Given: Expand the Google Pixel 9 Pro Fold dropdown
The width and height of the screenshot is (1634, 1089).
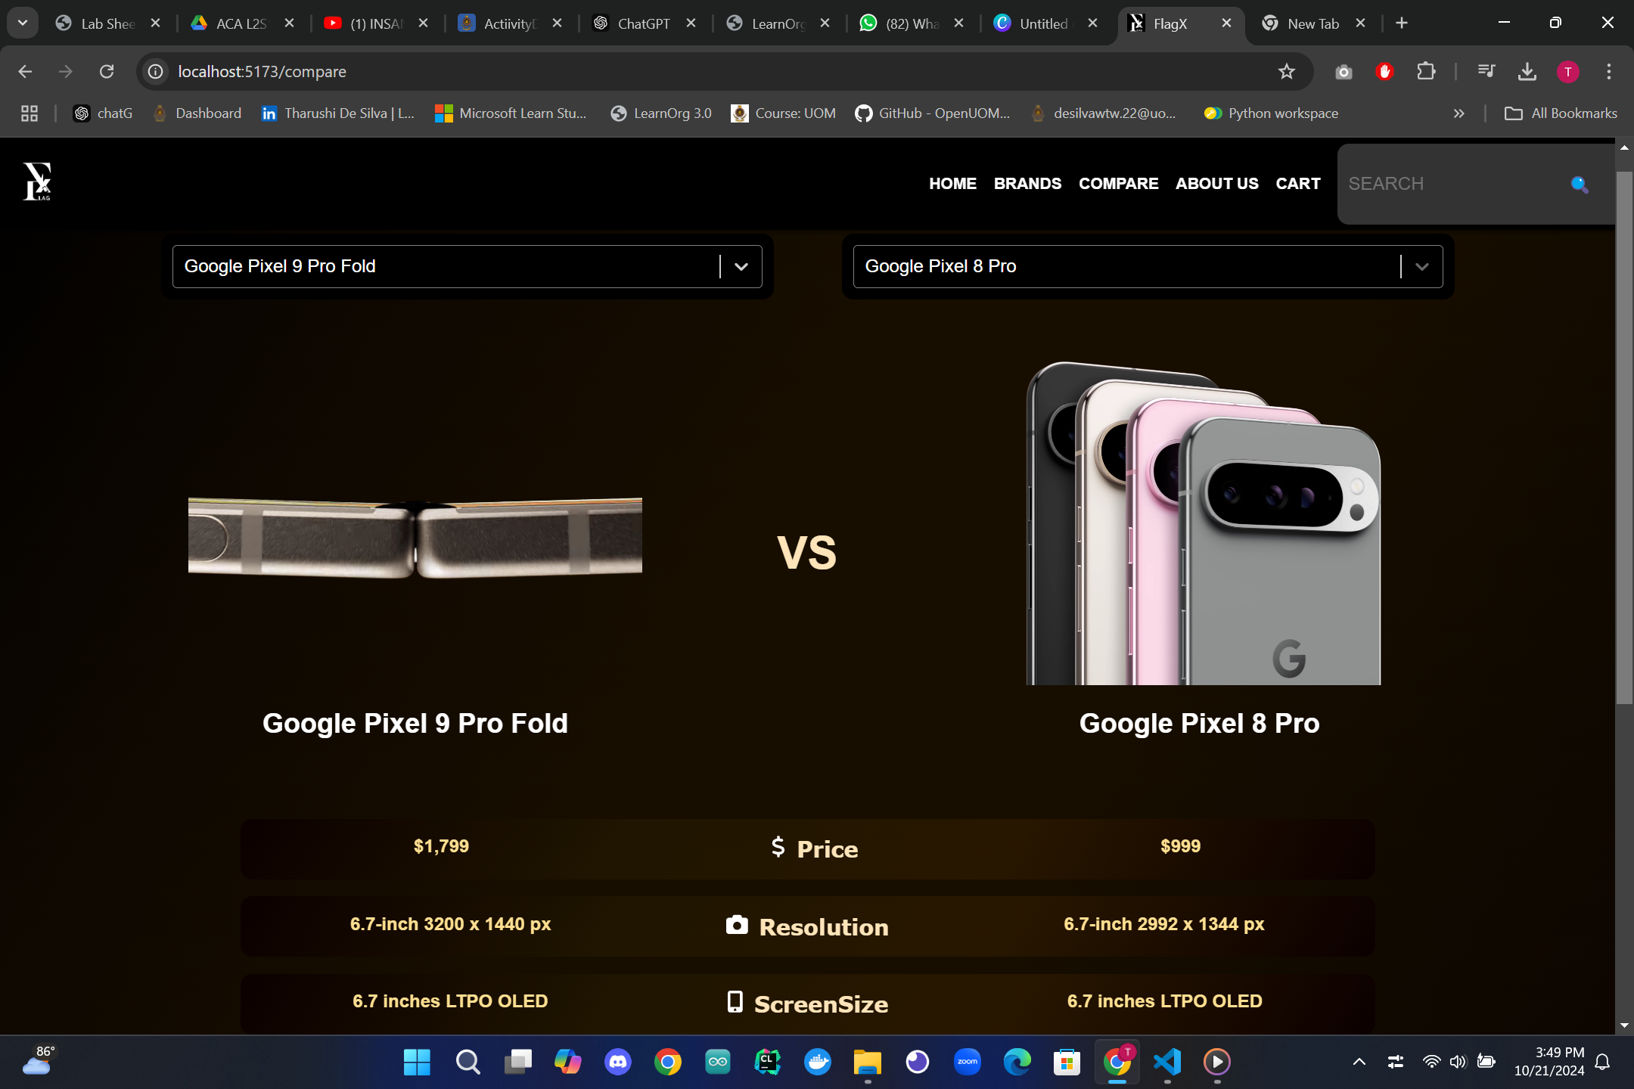Looking at the screenshot, I should click(741, 266).
